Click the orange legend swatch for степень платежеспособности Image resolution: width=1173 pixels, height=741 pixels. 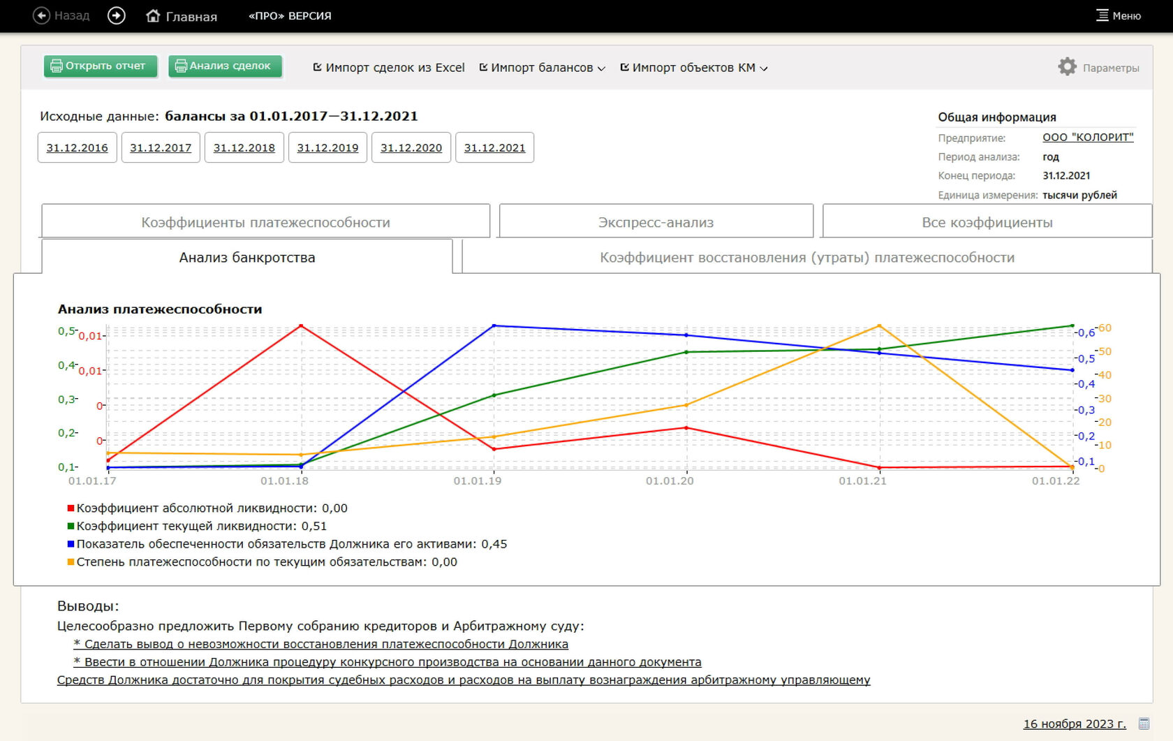pos(71,562)
